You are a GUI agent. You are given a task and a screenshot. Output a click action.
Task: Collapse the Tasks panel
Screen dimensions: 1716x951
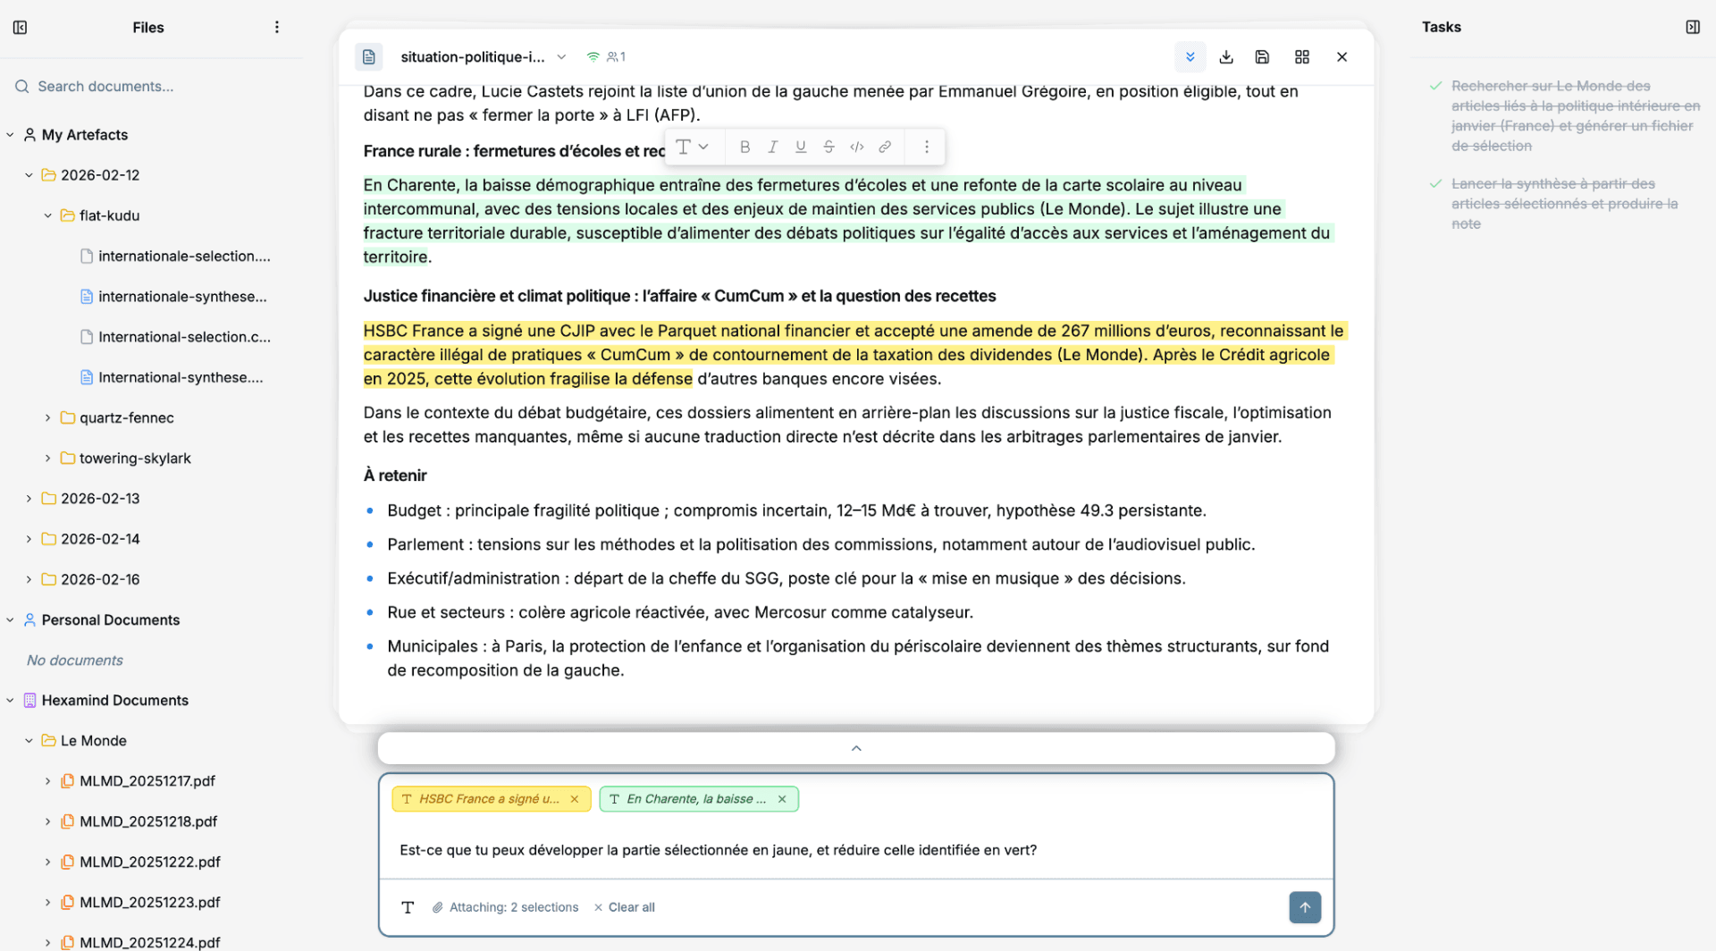coord(1693,28)
